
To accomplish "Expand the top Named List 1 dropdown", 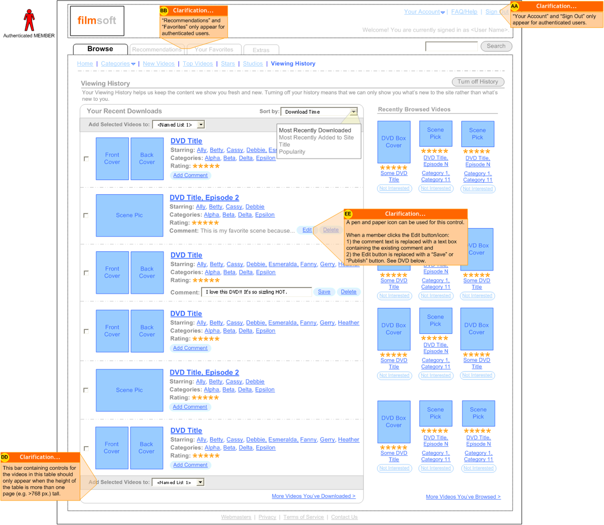I will point(201,125).
